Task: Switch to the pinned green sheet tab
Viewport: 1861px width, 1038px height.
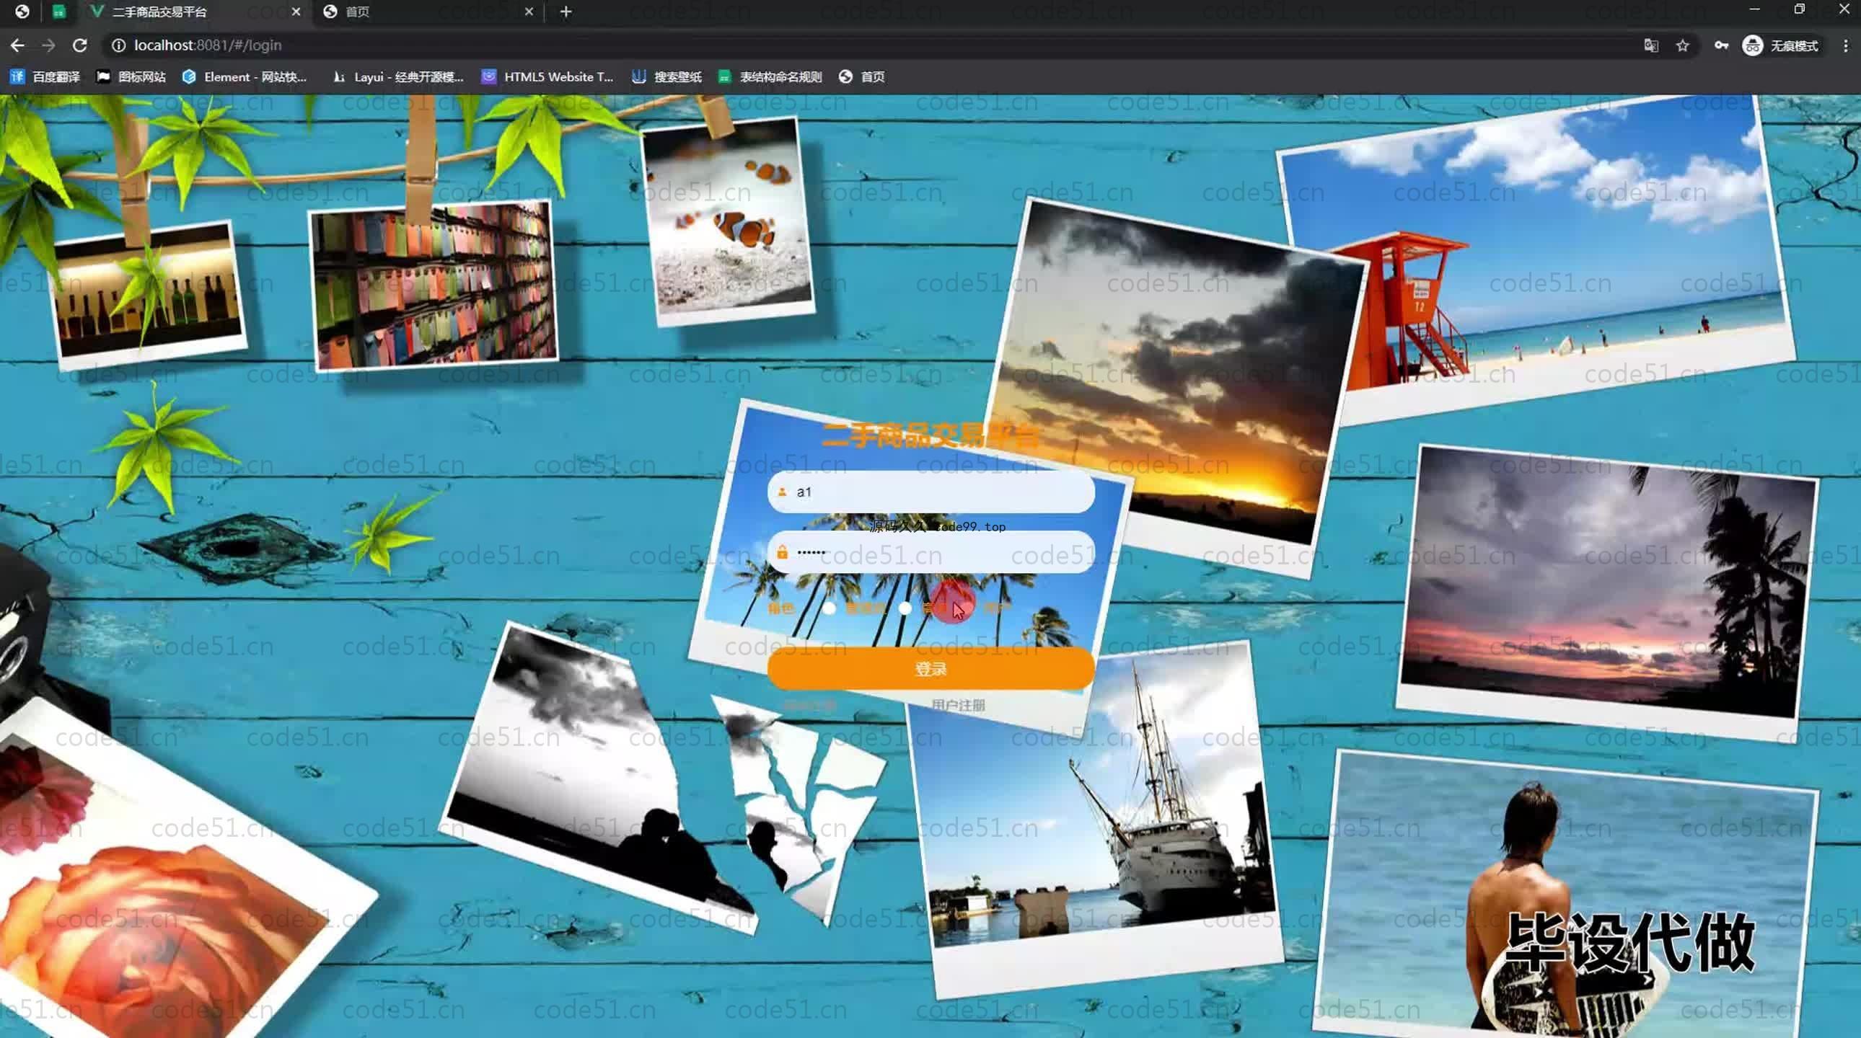Action: click(x=59, y=12)
